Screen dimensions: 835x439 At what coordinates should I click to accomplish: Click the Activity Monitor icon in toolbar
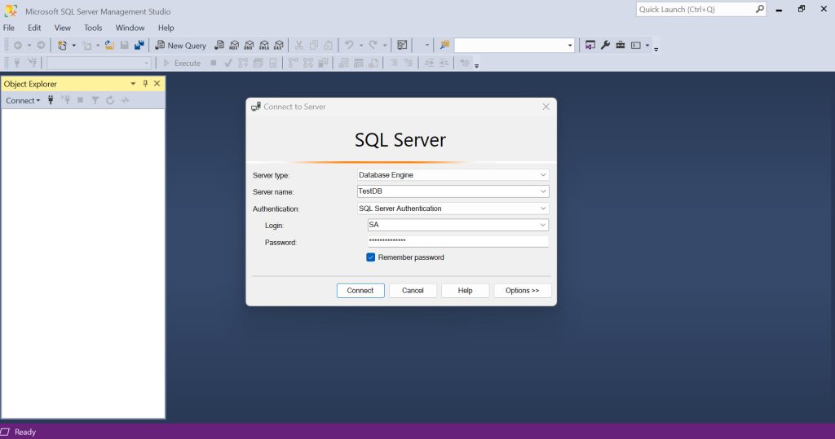coord(402,46)
